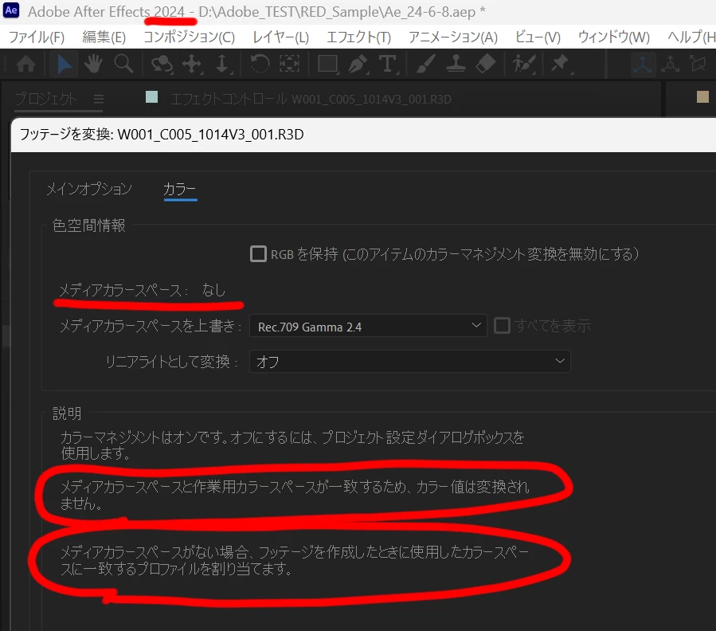
Task: Click the Home icon in toolbar
Action: (x=26, y=64)
